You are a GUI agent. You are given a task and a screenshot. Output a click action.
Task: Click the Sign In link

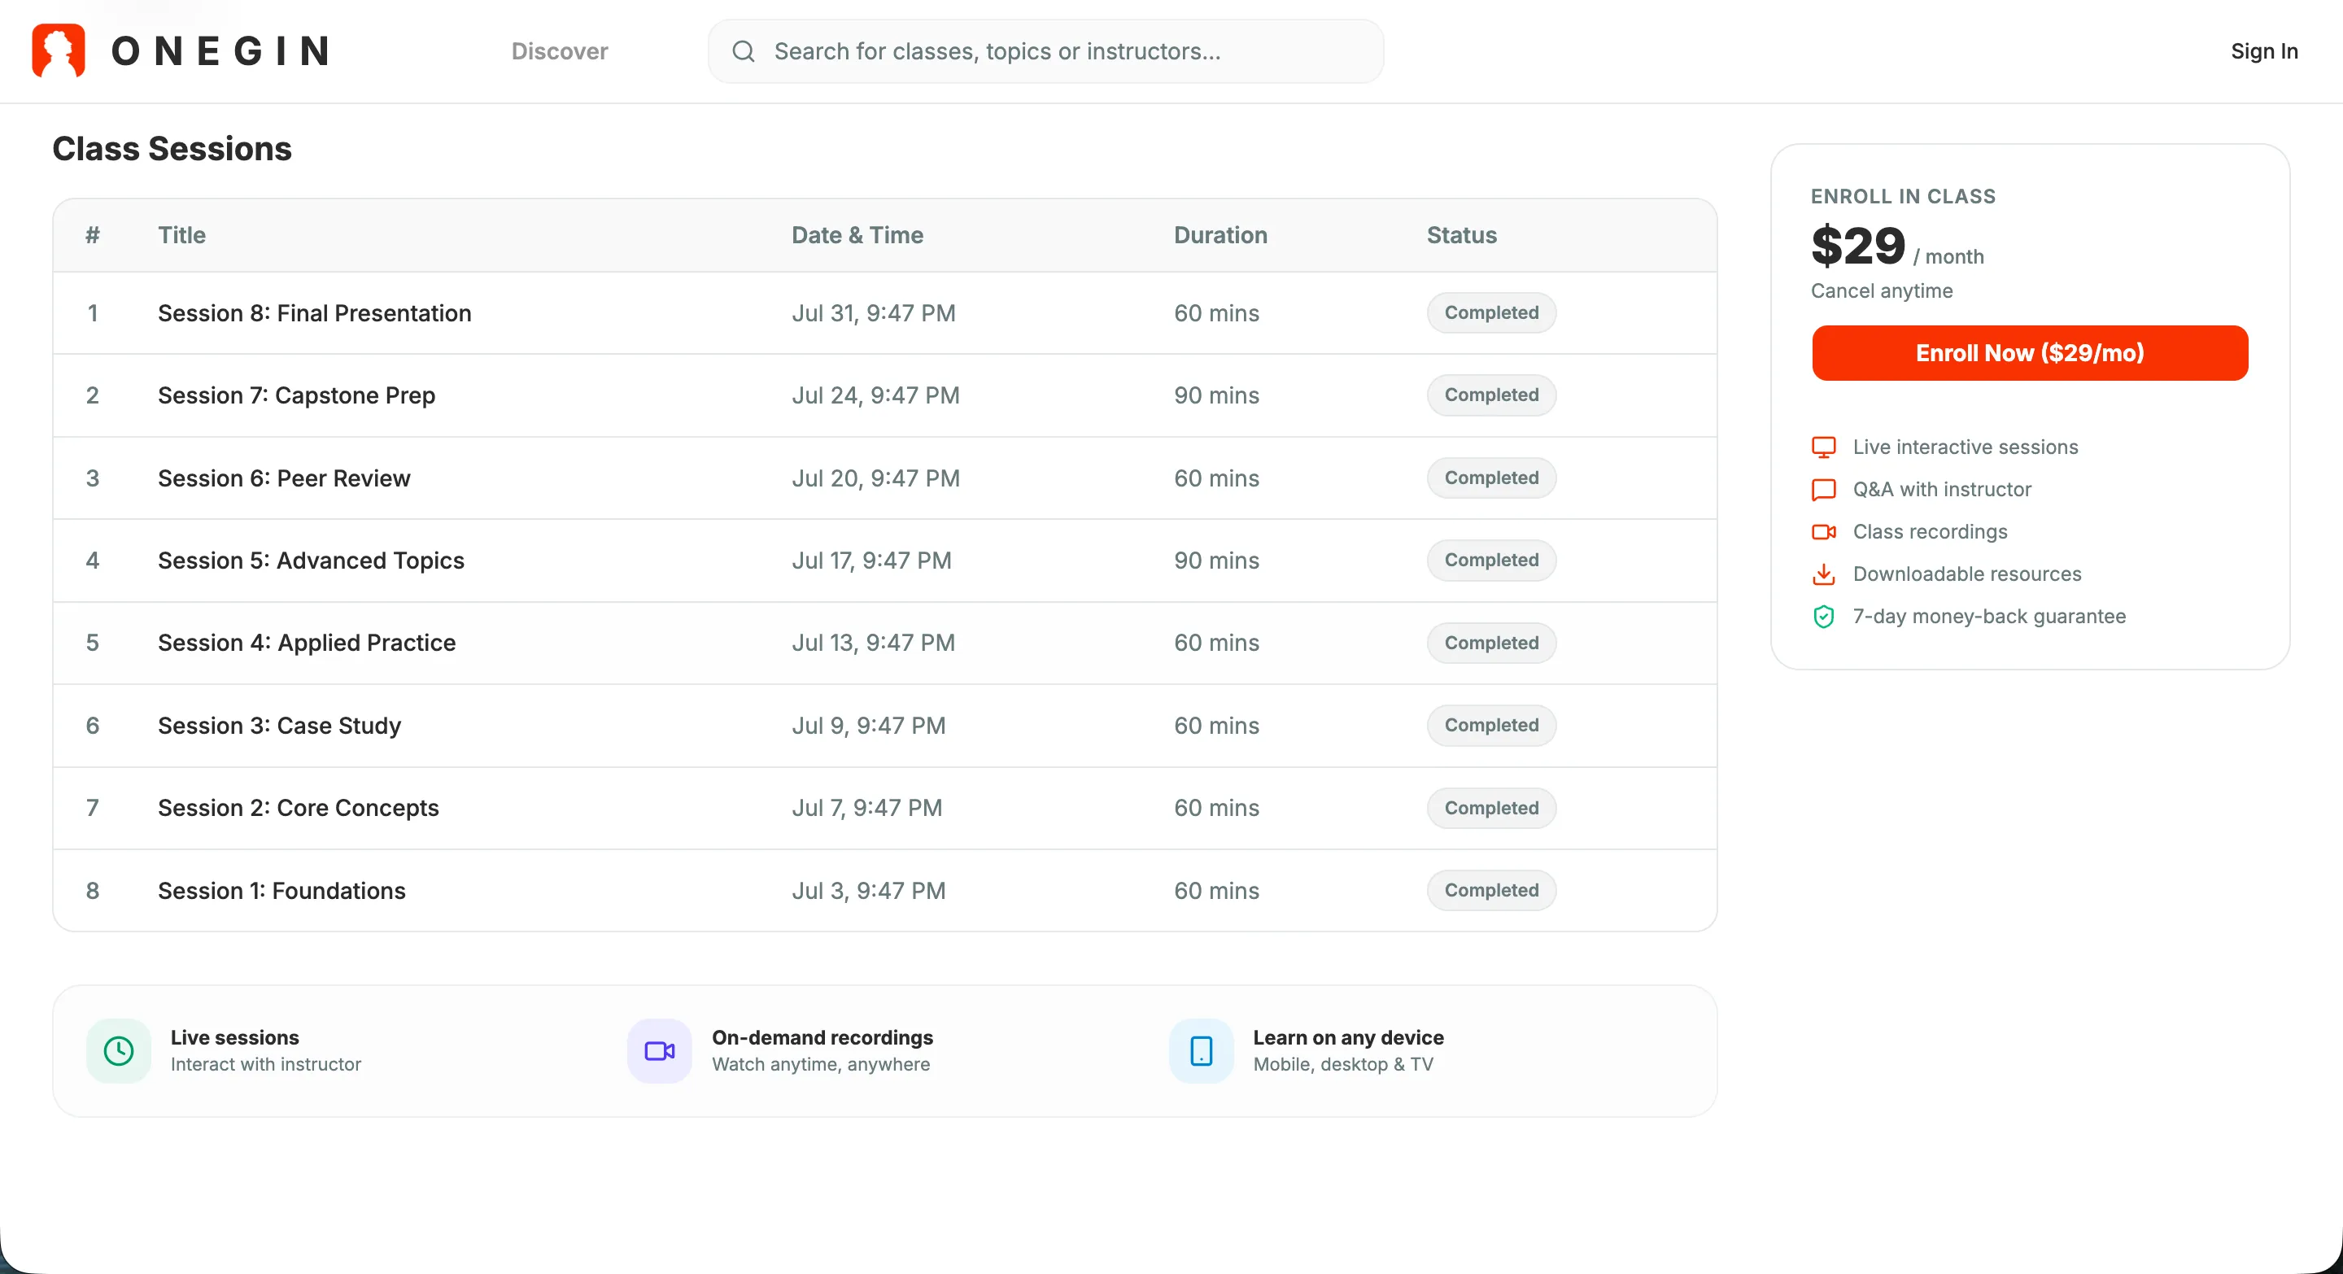[2264, 51]
